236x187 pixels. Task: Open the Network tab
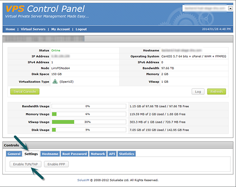pos(98,154)
